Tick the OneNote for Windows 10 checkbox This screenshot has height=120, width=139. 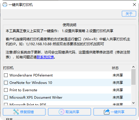[x=6, y=83]
